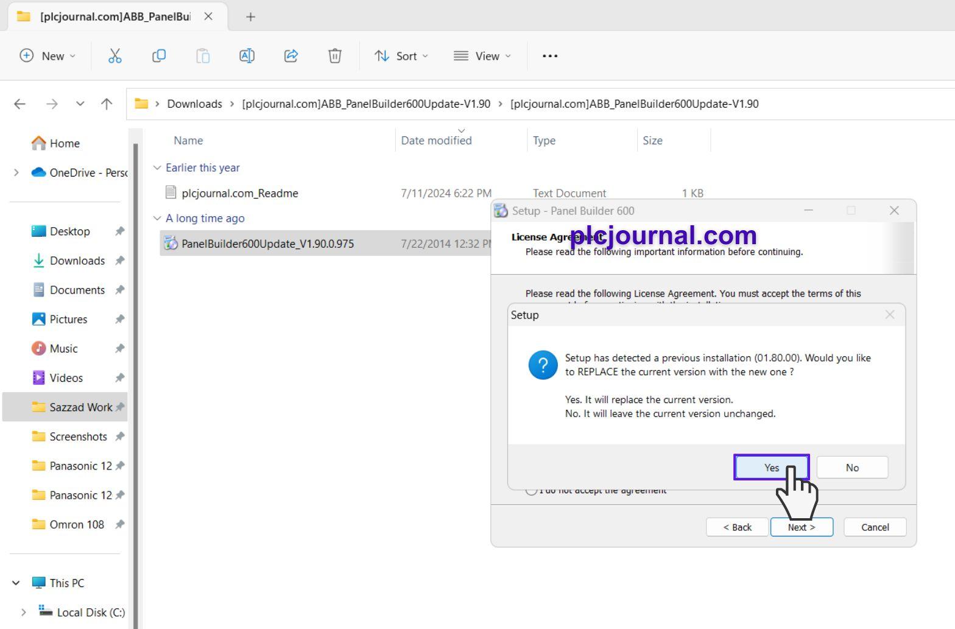Click the Back button in Setup
955x629 pixels.
coord(737,527)
